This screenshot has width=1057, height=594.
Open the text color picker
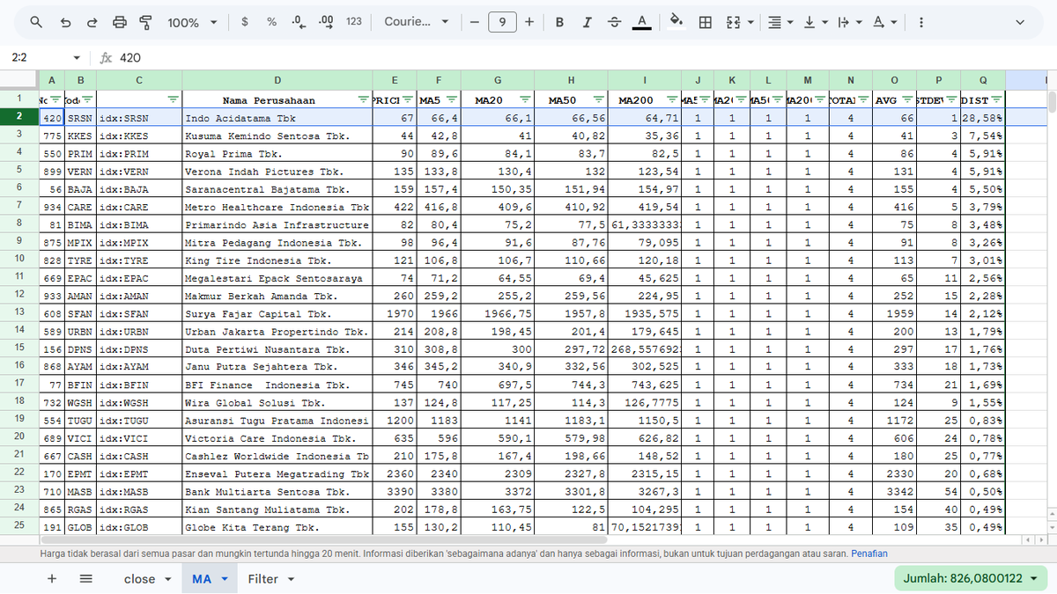(641, 22)
